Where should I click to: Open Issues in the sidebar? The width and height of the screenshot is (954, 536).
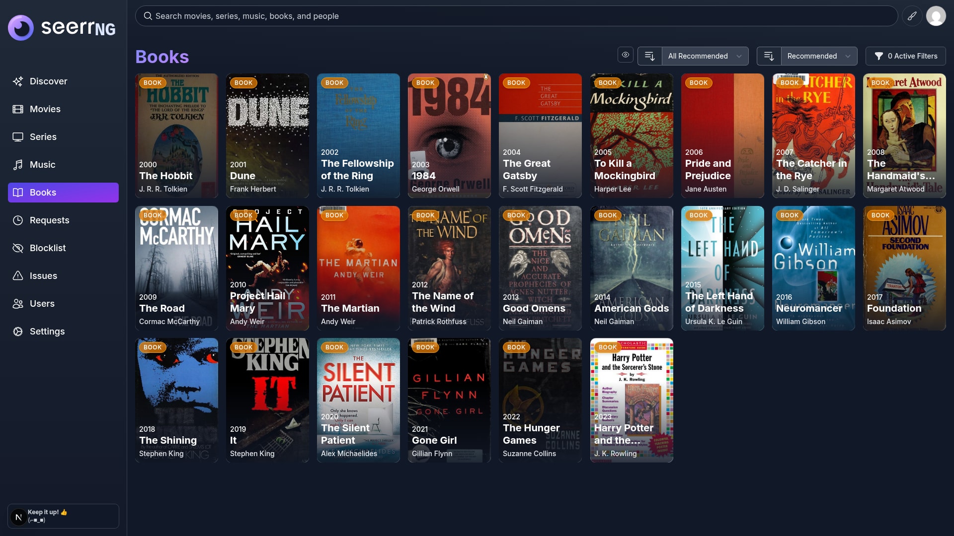tap(63, 276)
